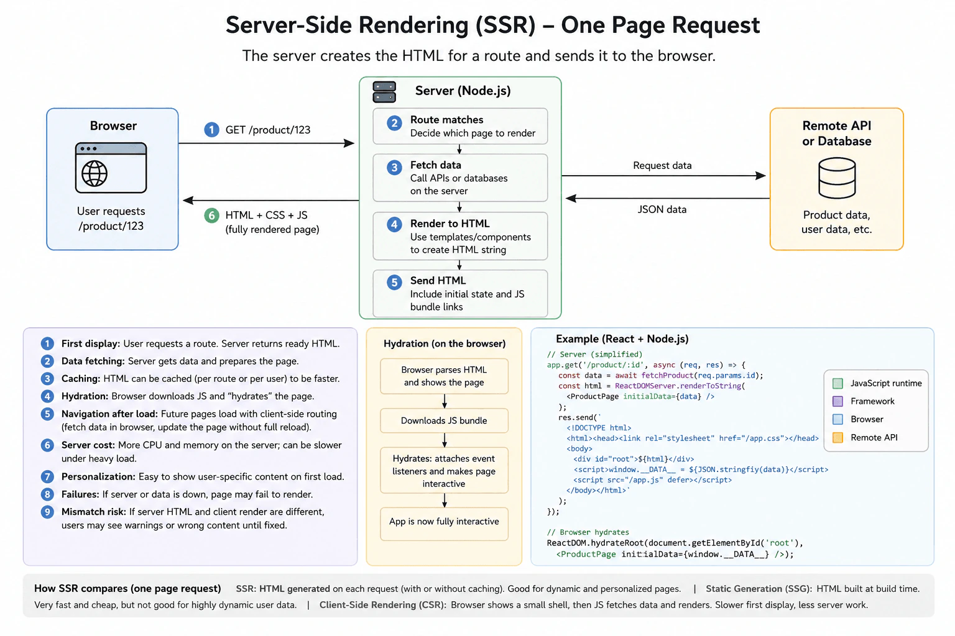
Task: Click the 'Route matches' step box
Action: [460, 126]
